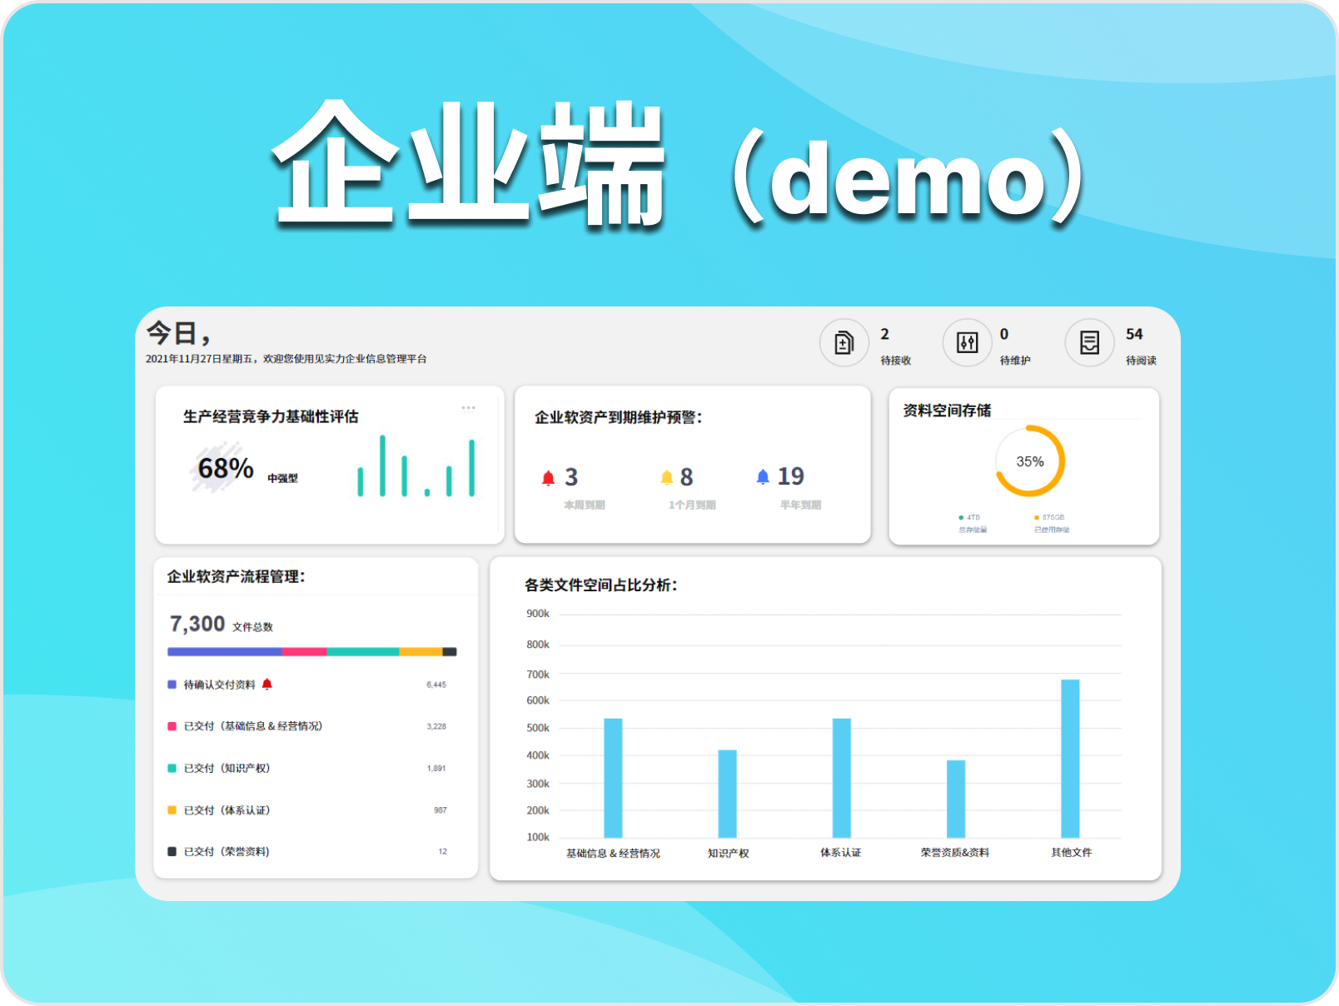The height and width of the screenshot is (1006, 1339).
Task: 点击待确认交付资料旁的红色提醒铃铛
Action: click(267, 685)
